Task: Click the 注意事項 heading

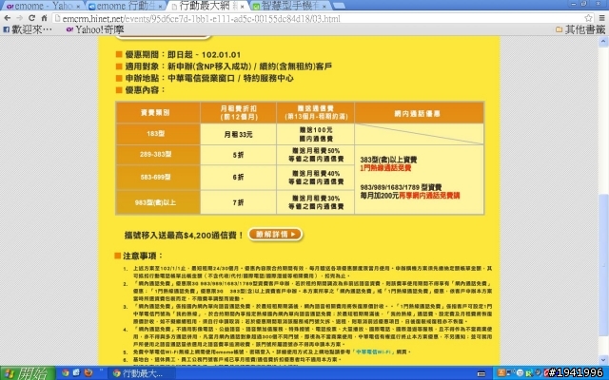Action: pyautogui.click(x=139, y=256)
